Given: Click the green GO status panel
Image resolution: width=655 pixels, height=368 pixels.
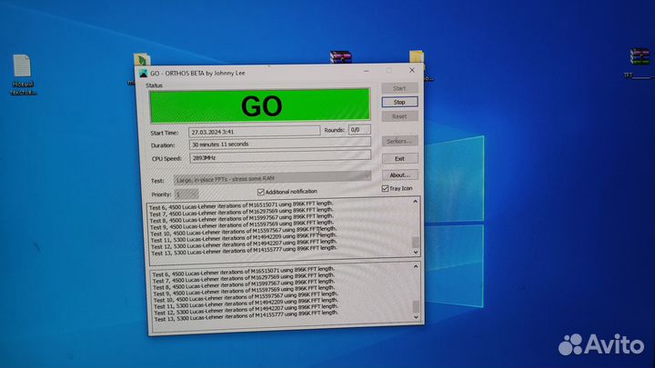Looking at the screenshot, I should tap(260, 105).
